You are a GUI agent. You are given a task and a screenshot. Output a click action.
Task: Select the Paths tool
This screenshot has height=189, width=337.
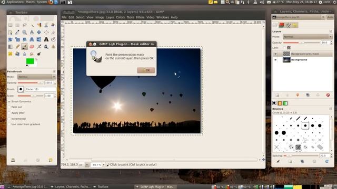click(x=11, y=33)
